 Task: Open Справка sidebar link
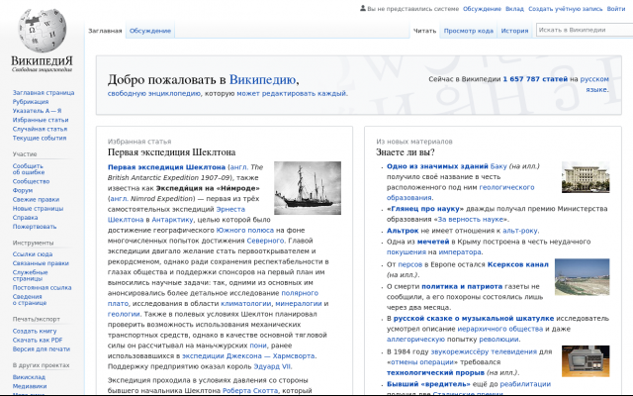click(x=25, y=218)
